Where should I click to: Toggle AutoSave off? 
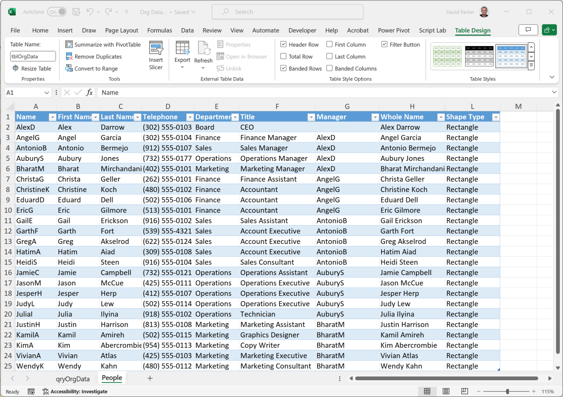click(57, 12)
